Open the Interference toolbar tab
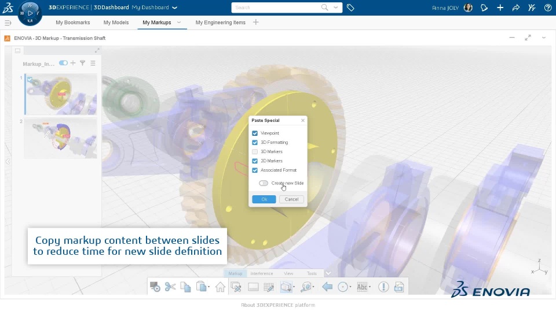This screenshot has width=556, height=312. (262, 273)
